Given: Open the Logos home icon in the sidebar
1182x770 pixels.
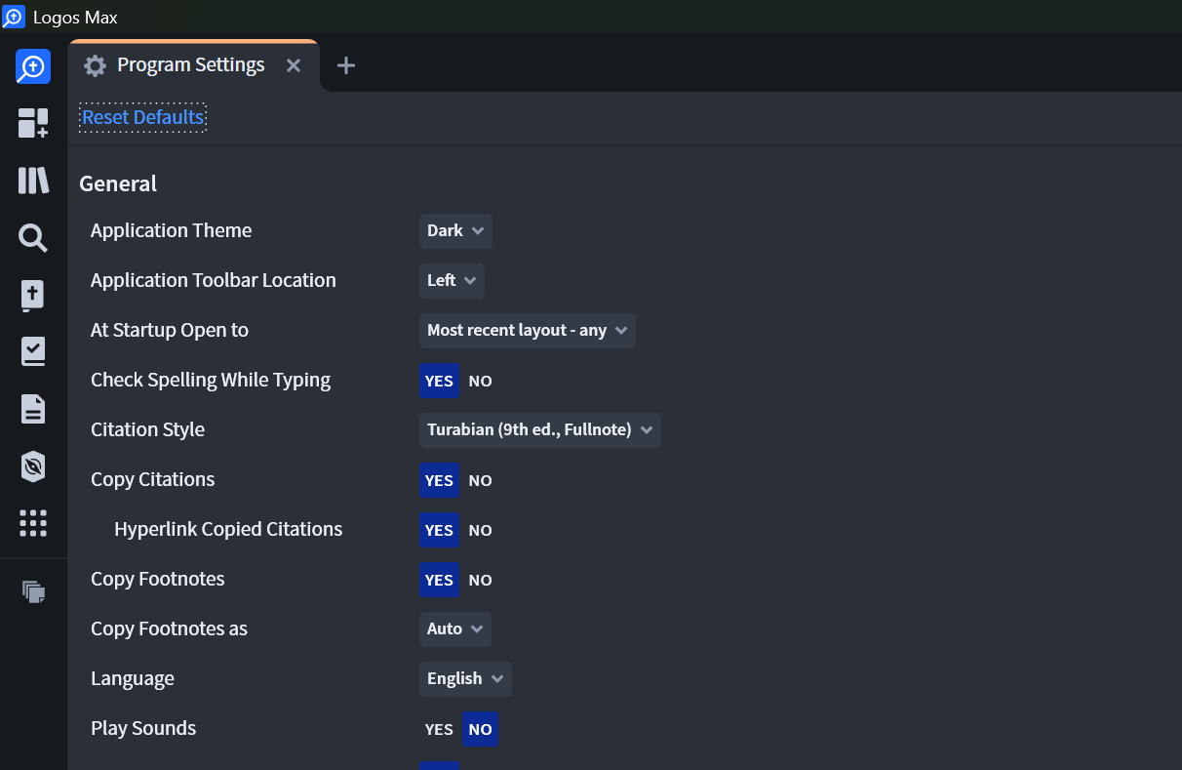Looking at the screenshot, I should pos(33,66).
